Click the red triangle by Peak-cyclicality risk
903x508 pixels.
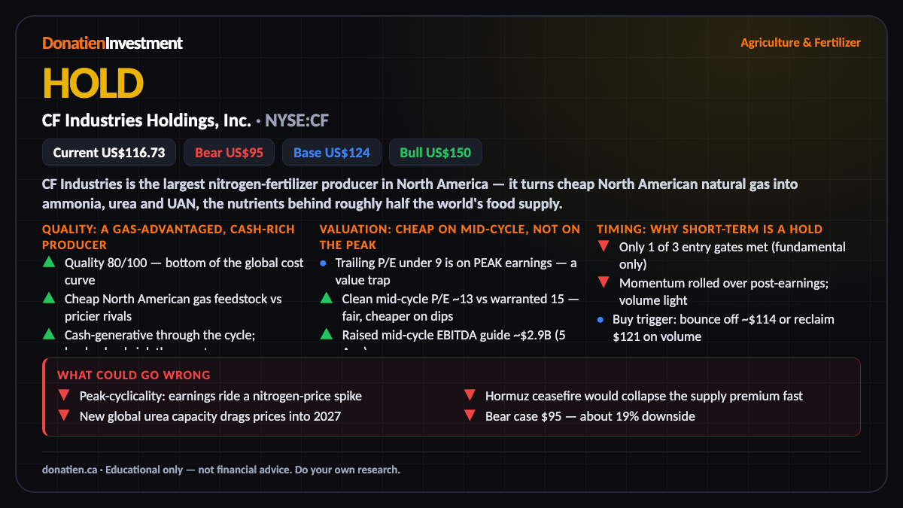point(64,395)
